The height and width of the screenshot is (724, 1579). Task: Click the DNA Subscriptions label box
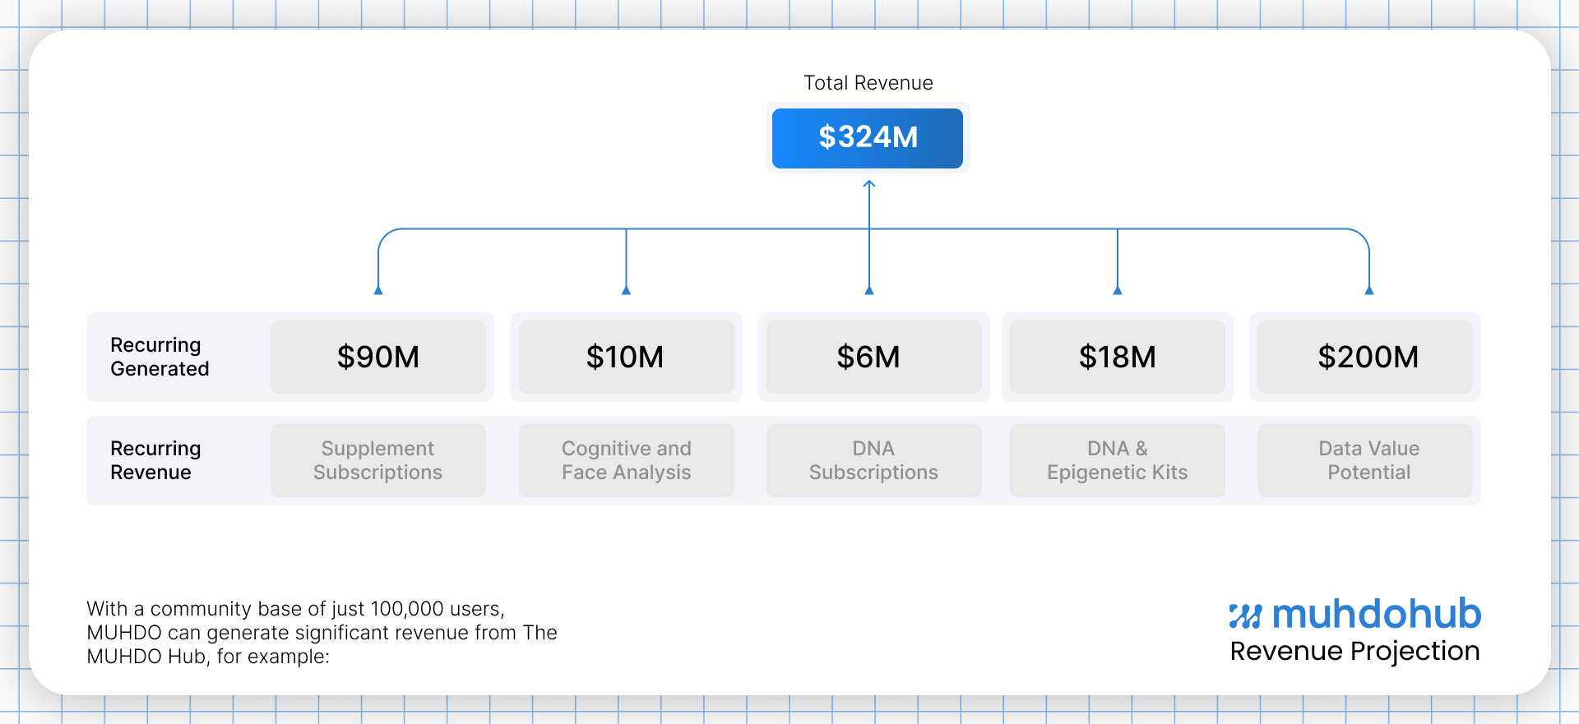tap(873, 460)
